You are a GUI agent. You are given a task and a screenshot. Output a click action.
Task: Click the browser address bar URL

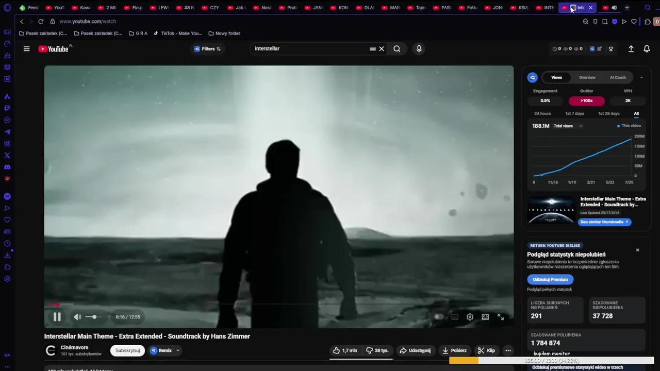click(88, 22)
